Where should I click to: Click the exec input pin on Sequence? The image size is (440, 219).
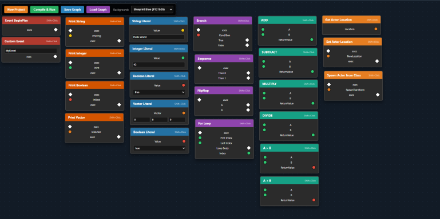click(x=200, y=68)
